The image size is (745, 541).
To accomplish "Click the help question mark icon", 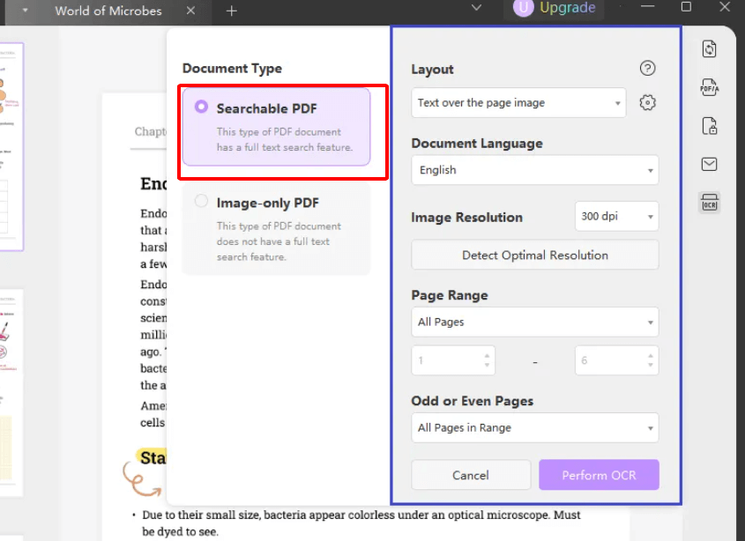I will point(647,68).
